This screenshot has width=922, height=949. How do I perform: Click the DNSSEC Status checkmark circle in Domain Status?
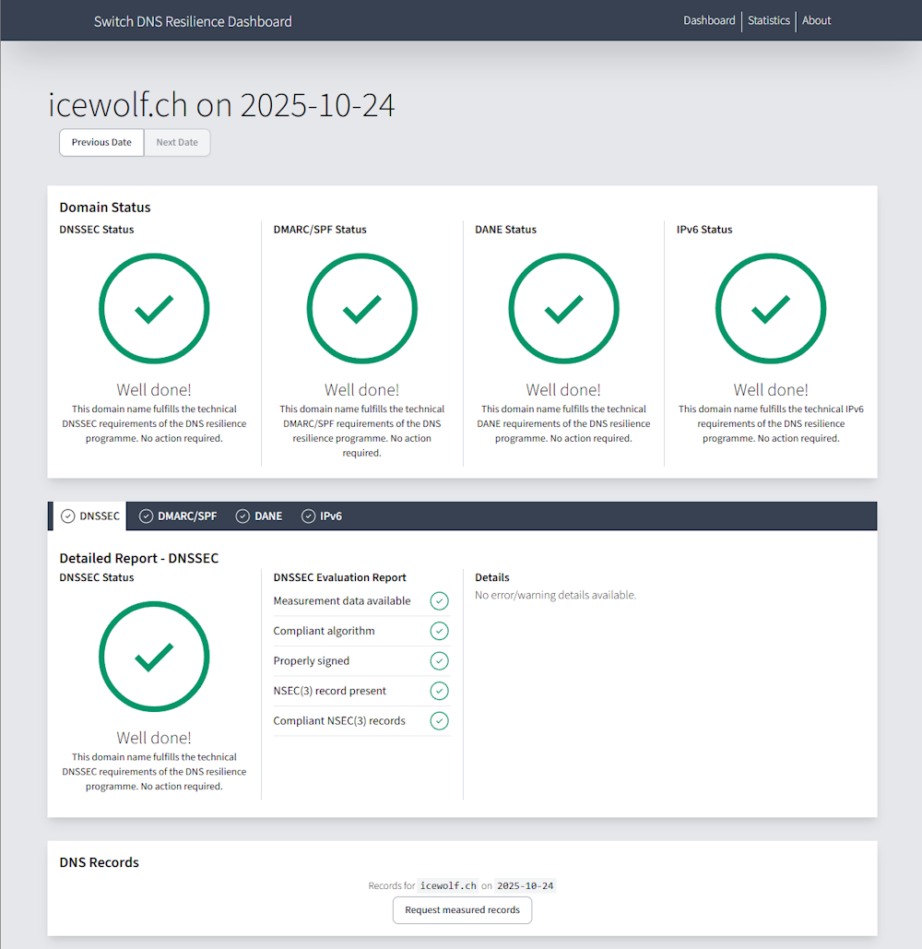[x=154, y=309]
